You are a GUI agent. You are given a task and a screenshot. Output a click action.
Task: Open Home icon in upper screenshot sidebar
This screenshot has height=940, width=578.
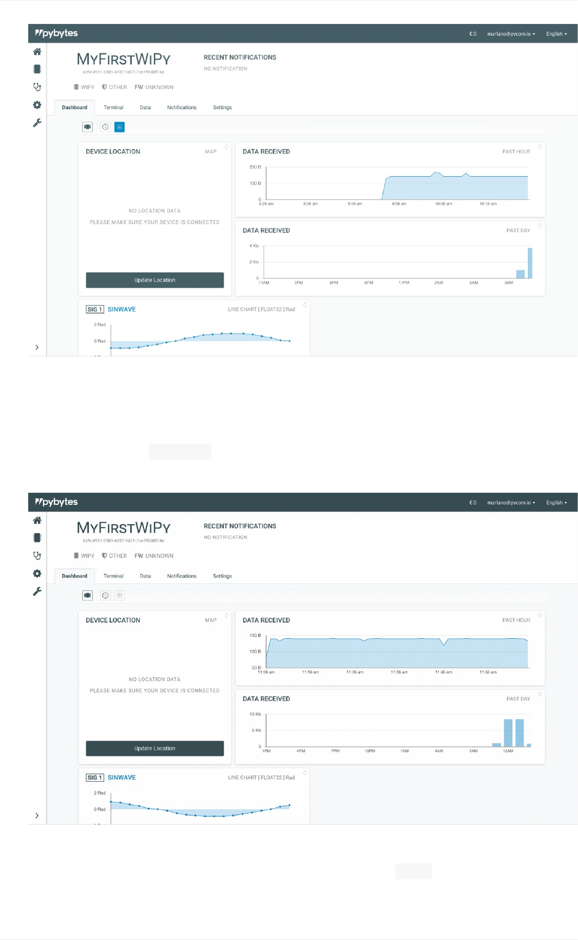[37, 52]
